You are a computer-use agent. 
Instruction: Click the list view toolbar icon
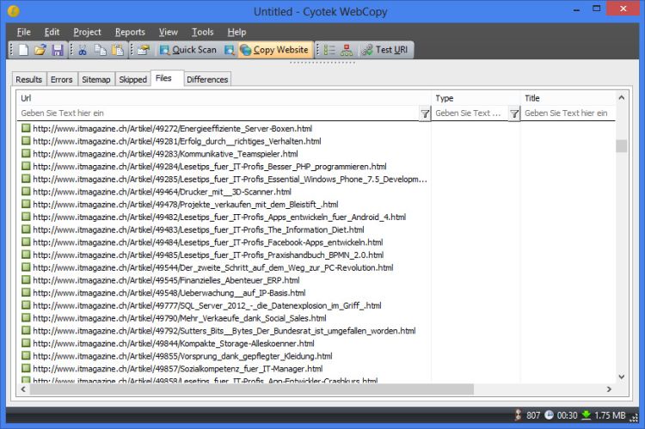tap(330, 50)
